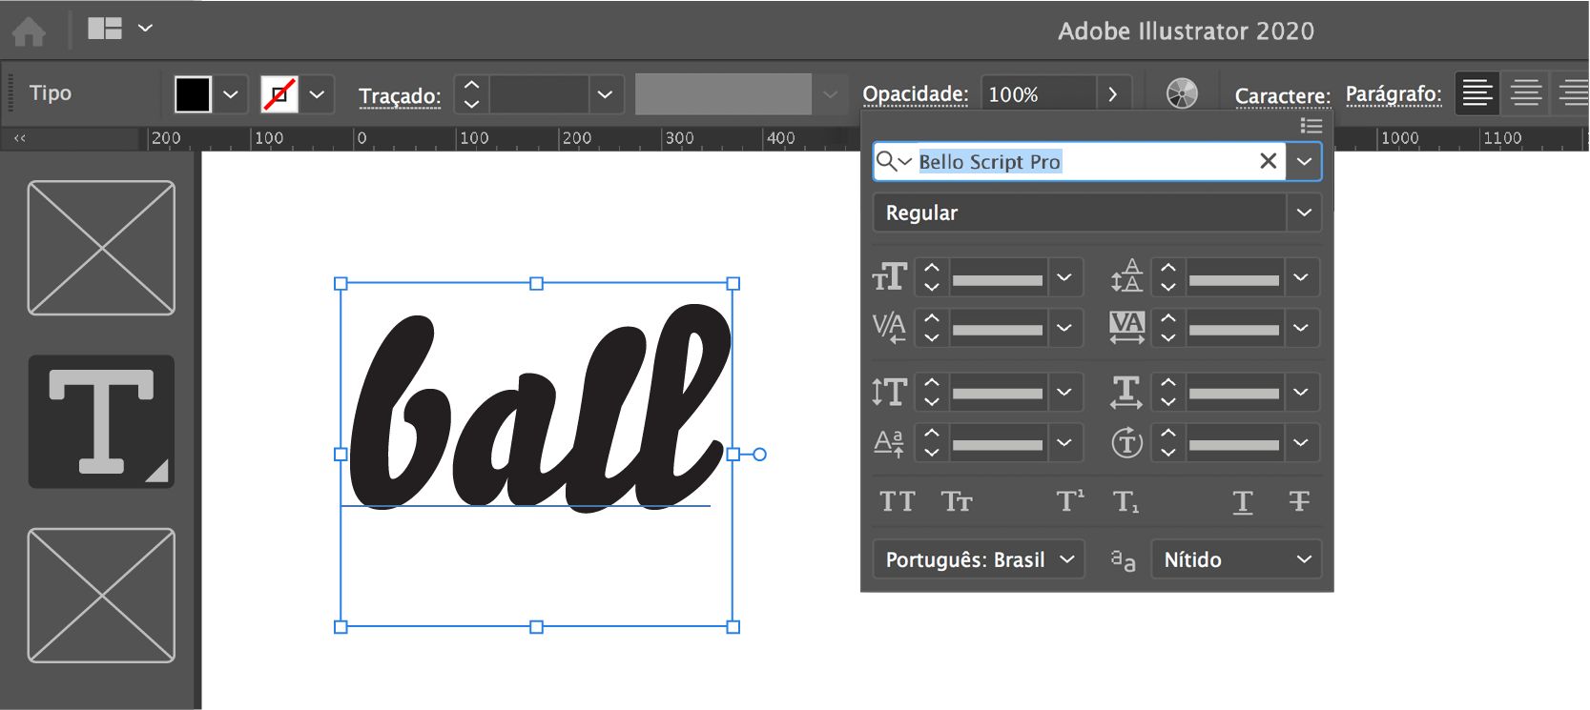Open the Character panel options menu

pyautogui.click(x=1311, y=126)
